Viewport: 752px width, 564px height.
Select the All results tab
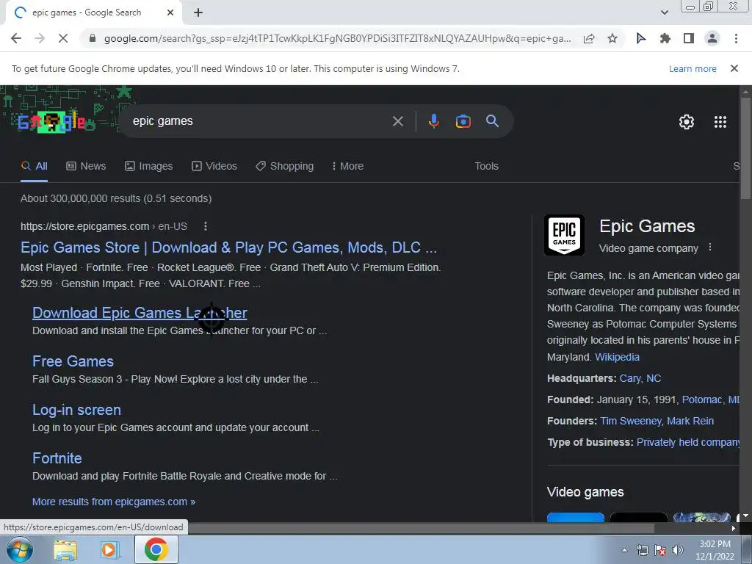coord(34,167)
